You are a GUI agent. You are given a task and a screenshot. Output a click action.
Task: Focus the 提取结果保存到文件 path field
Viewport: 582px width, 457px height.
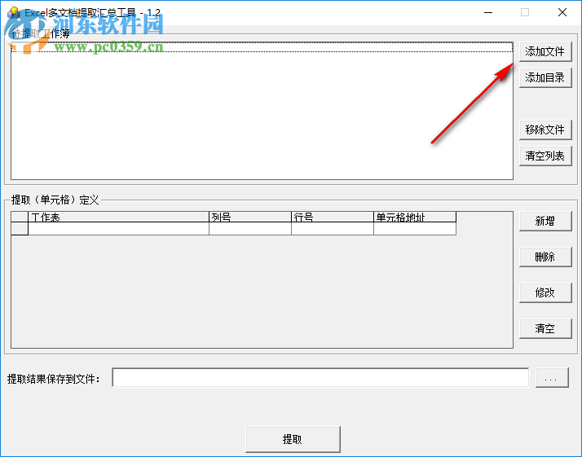[320, 378]
